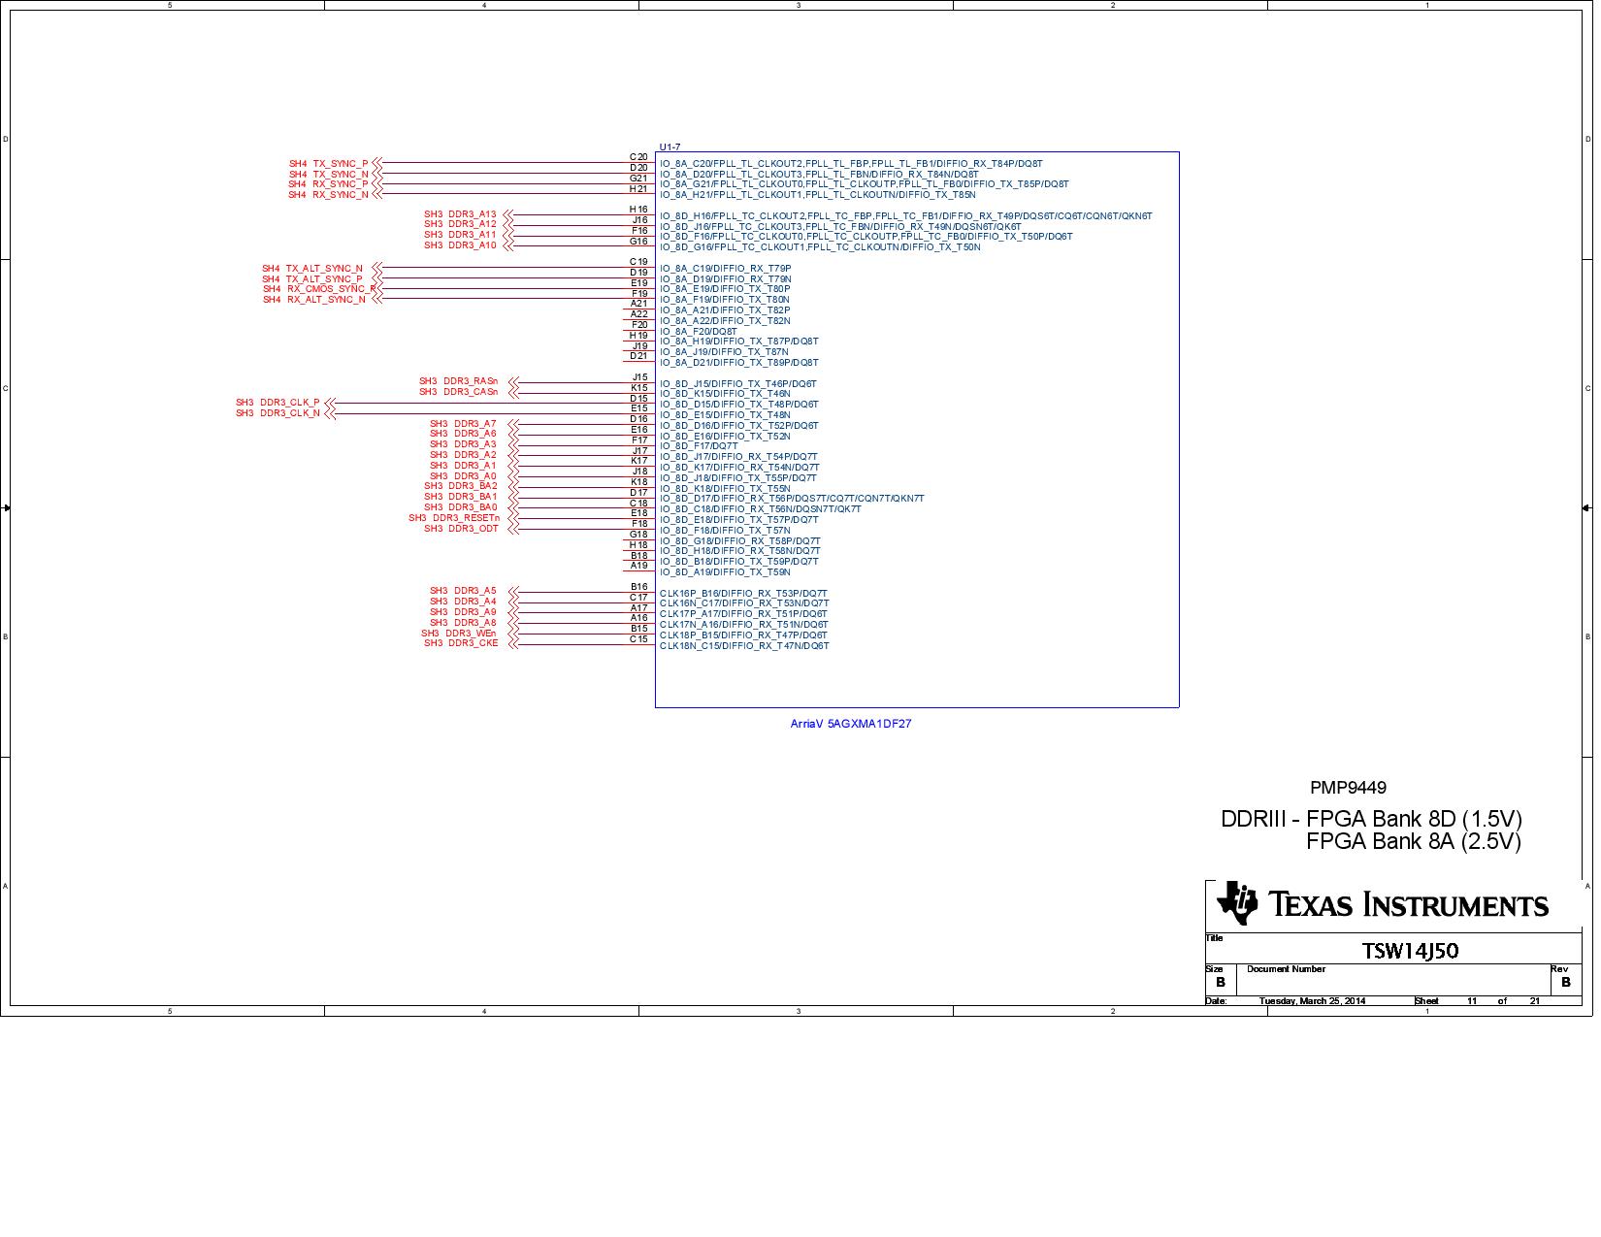
Task: Click the TX_SYNC_P off-page connector symbol
Action: click(377, 164)
